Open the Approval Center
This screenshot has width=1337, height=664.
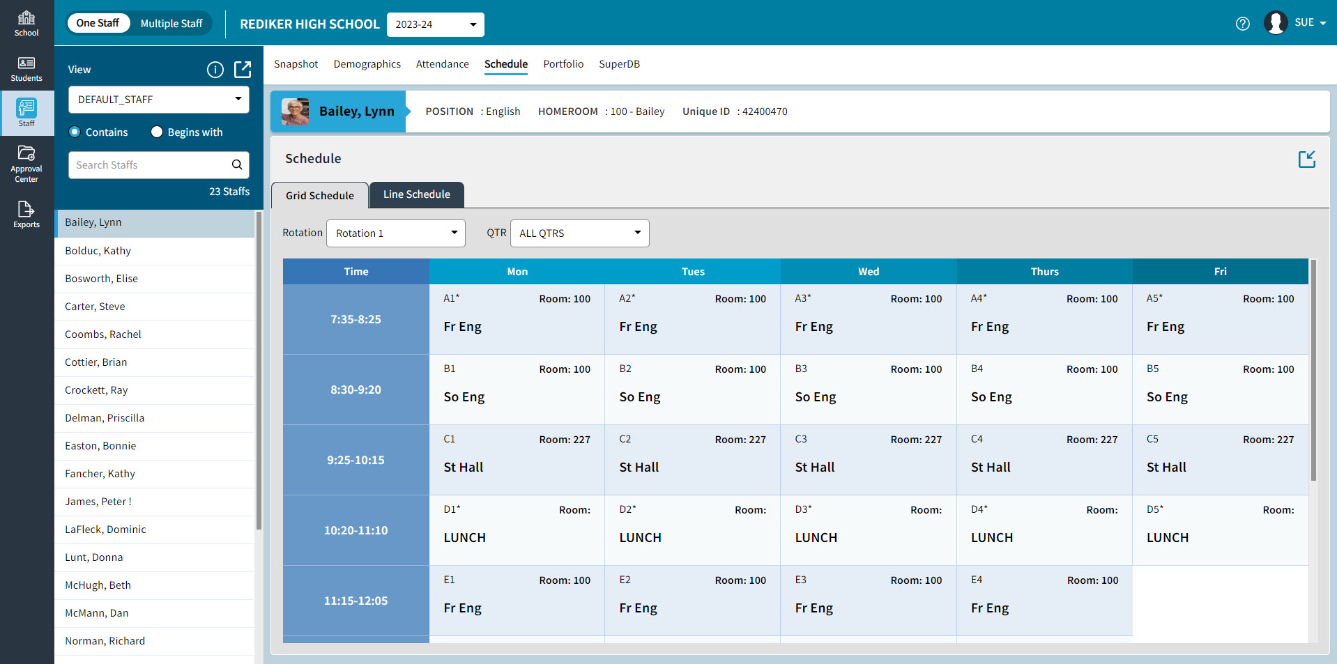(26, 164)
